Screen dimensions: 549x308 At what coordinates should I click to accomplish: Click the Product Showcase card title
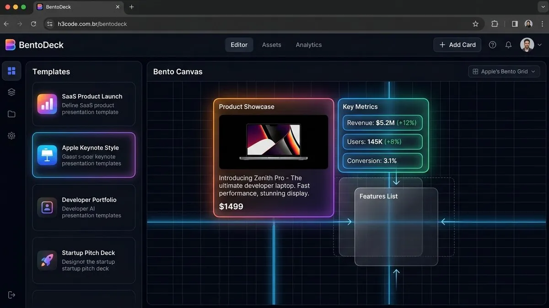pyautogui.click(x=247, y=107)
